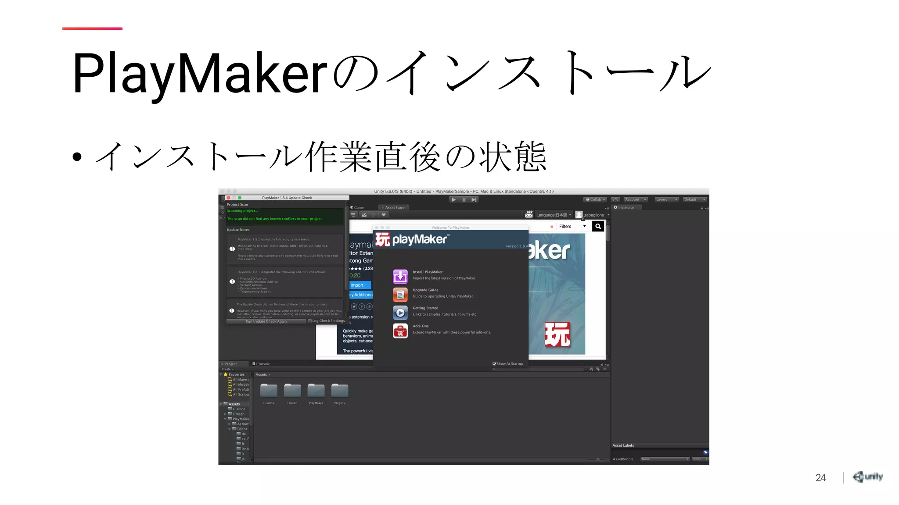This screenshot has width=899, height=505.
Task: Toggle Show At Startup checkbox
Action: (x=494, y=364)
